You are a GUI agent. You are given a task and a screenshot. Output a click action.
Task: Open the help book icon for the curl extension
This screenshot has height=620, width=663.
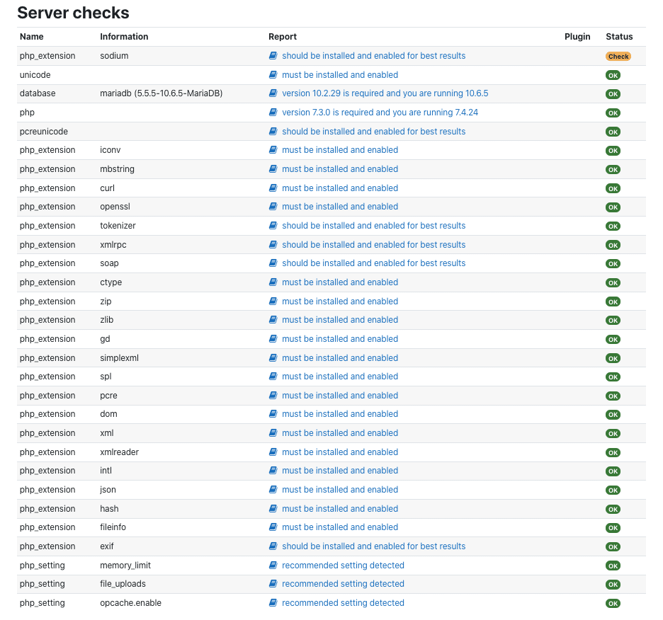pos(273,188)
